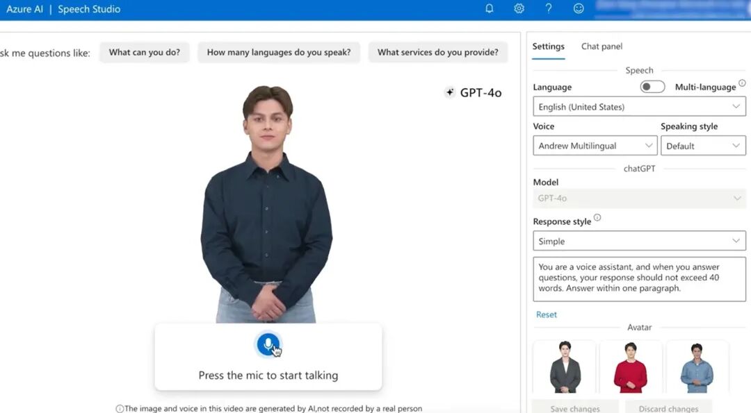
Task: Choose the avatar in the red sweater
Action: coord(630,367)
